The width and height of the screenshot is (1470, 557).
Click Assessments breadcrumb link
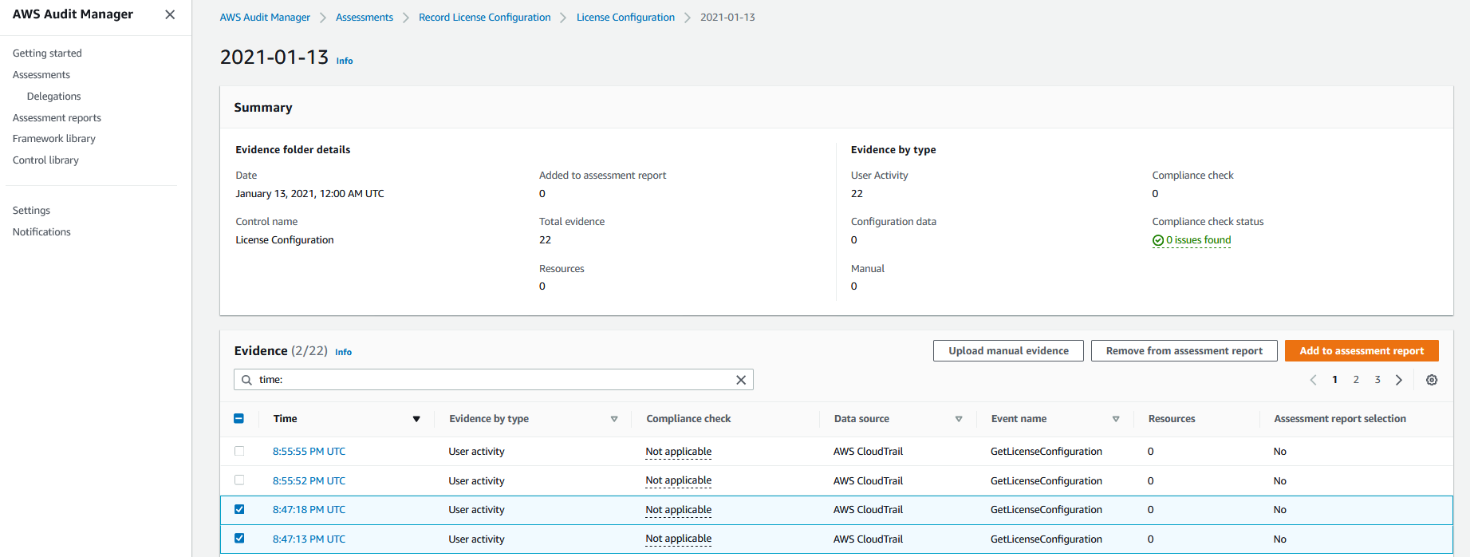point(365,18)
